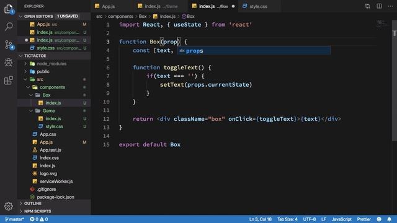Open package-lock.json file
The image size is (397, 223).
(54, 197)
